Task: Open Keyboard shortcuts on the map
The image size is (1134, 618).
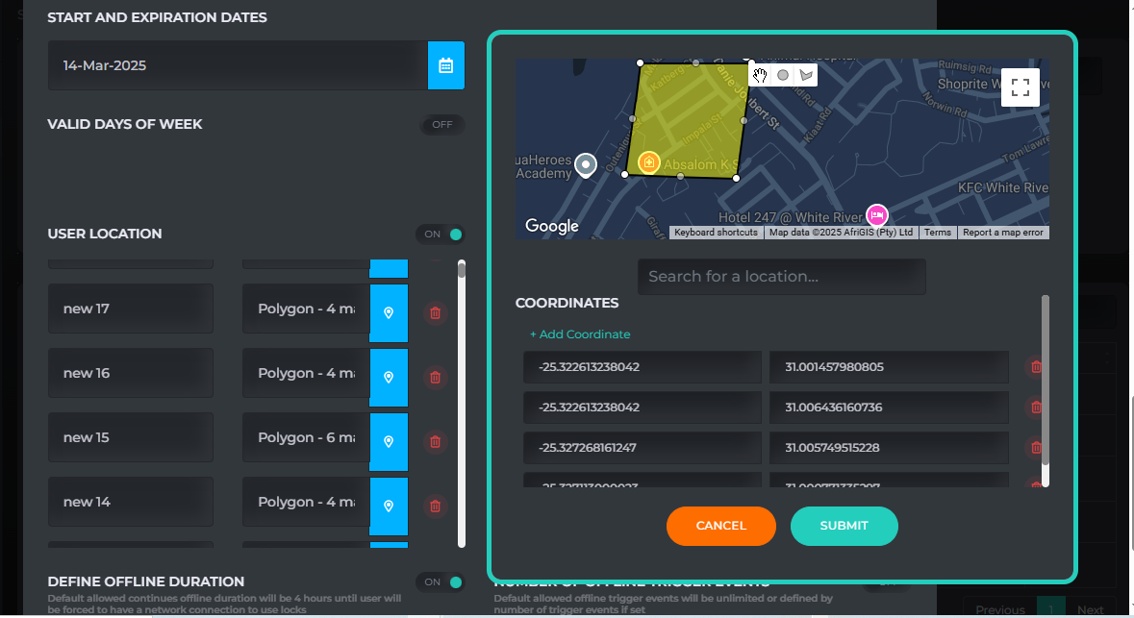Action: (716, 233)
